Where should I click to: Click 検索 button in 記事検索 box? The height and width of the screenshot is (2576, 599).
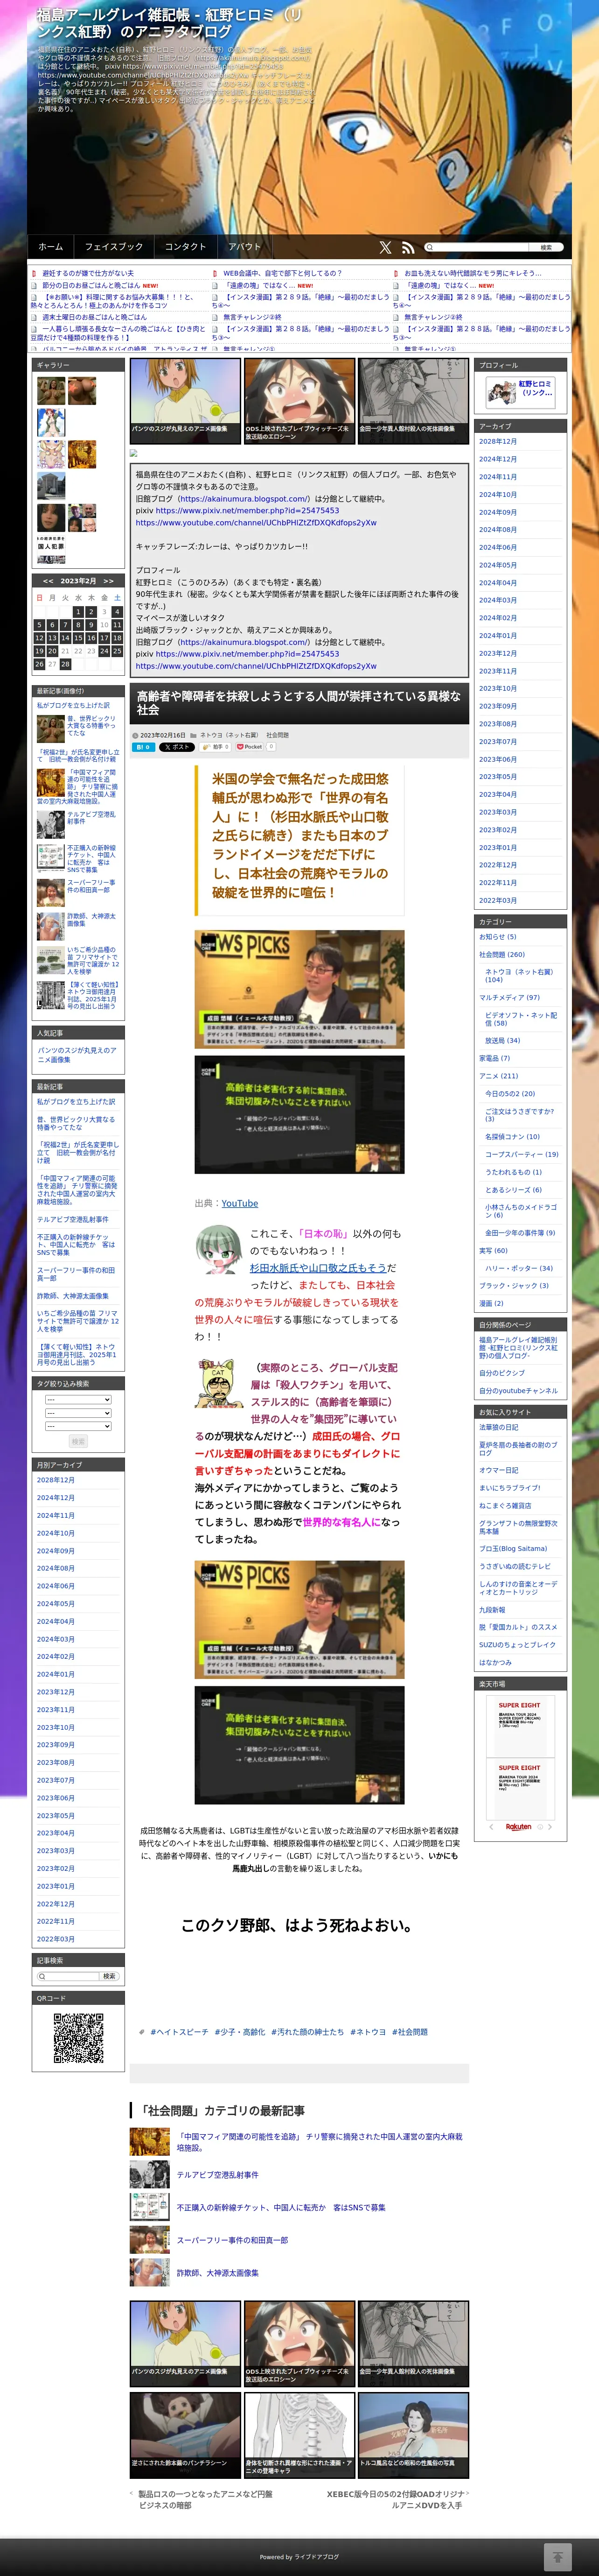[109, 1976]
